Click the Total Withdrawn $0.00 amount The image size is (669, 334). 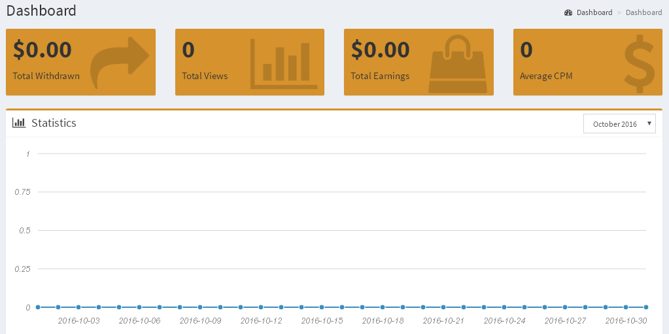pyautogui.click(x=42, y=50)
